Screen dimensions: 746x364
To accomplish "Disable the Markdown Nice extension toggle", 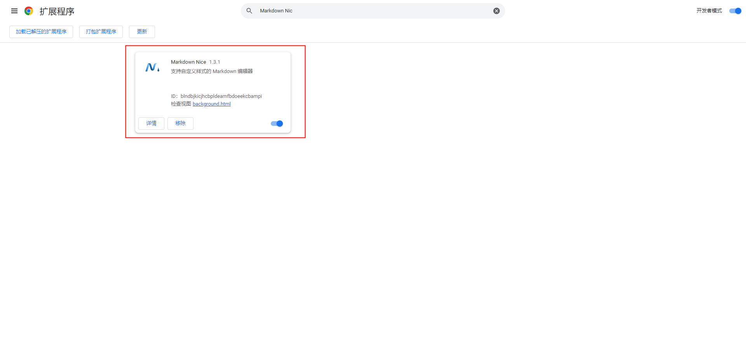I will [277, 124].
